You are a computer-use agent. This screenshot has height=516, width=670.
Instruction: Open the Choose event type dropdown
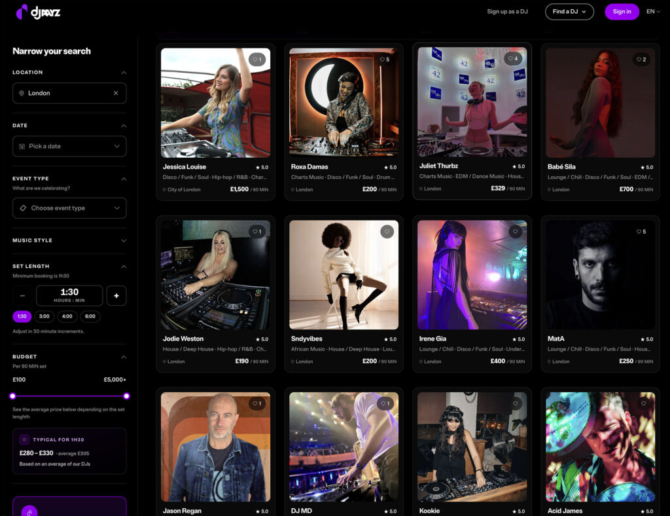(69, 208)
